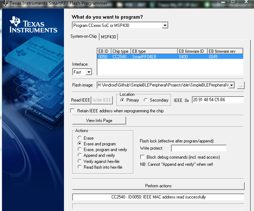
Task: Click the Write IEEE button
Action: [102, 100]
